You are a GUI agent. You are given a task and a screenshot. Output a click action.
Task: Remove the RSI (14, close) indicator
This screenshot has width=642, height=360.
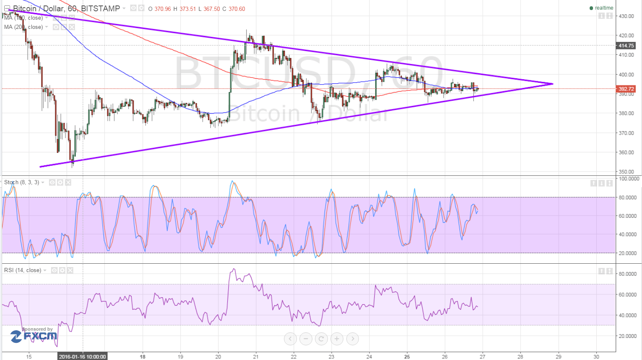point(70,270)
